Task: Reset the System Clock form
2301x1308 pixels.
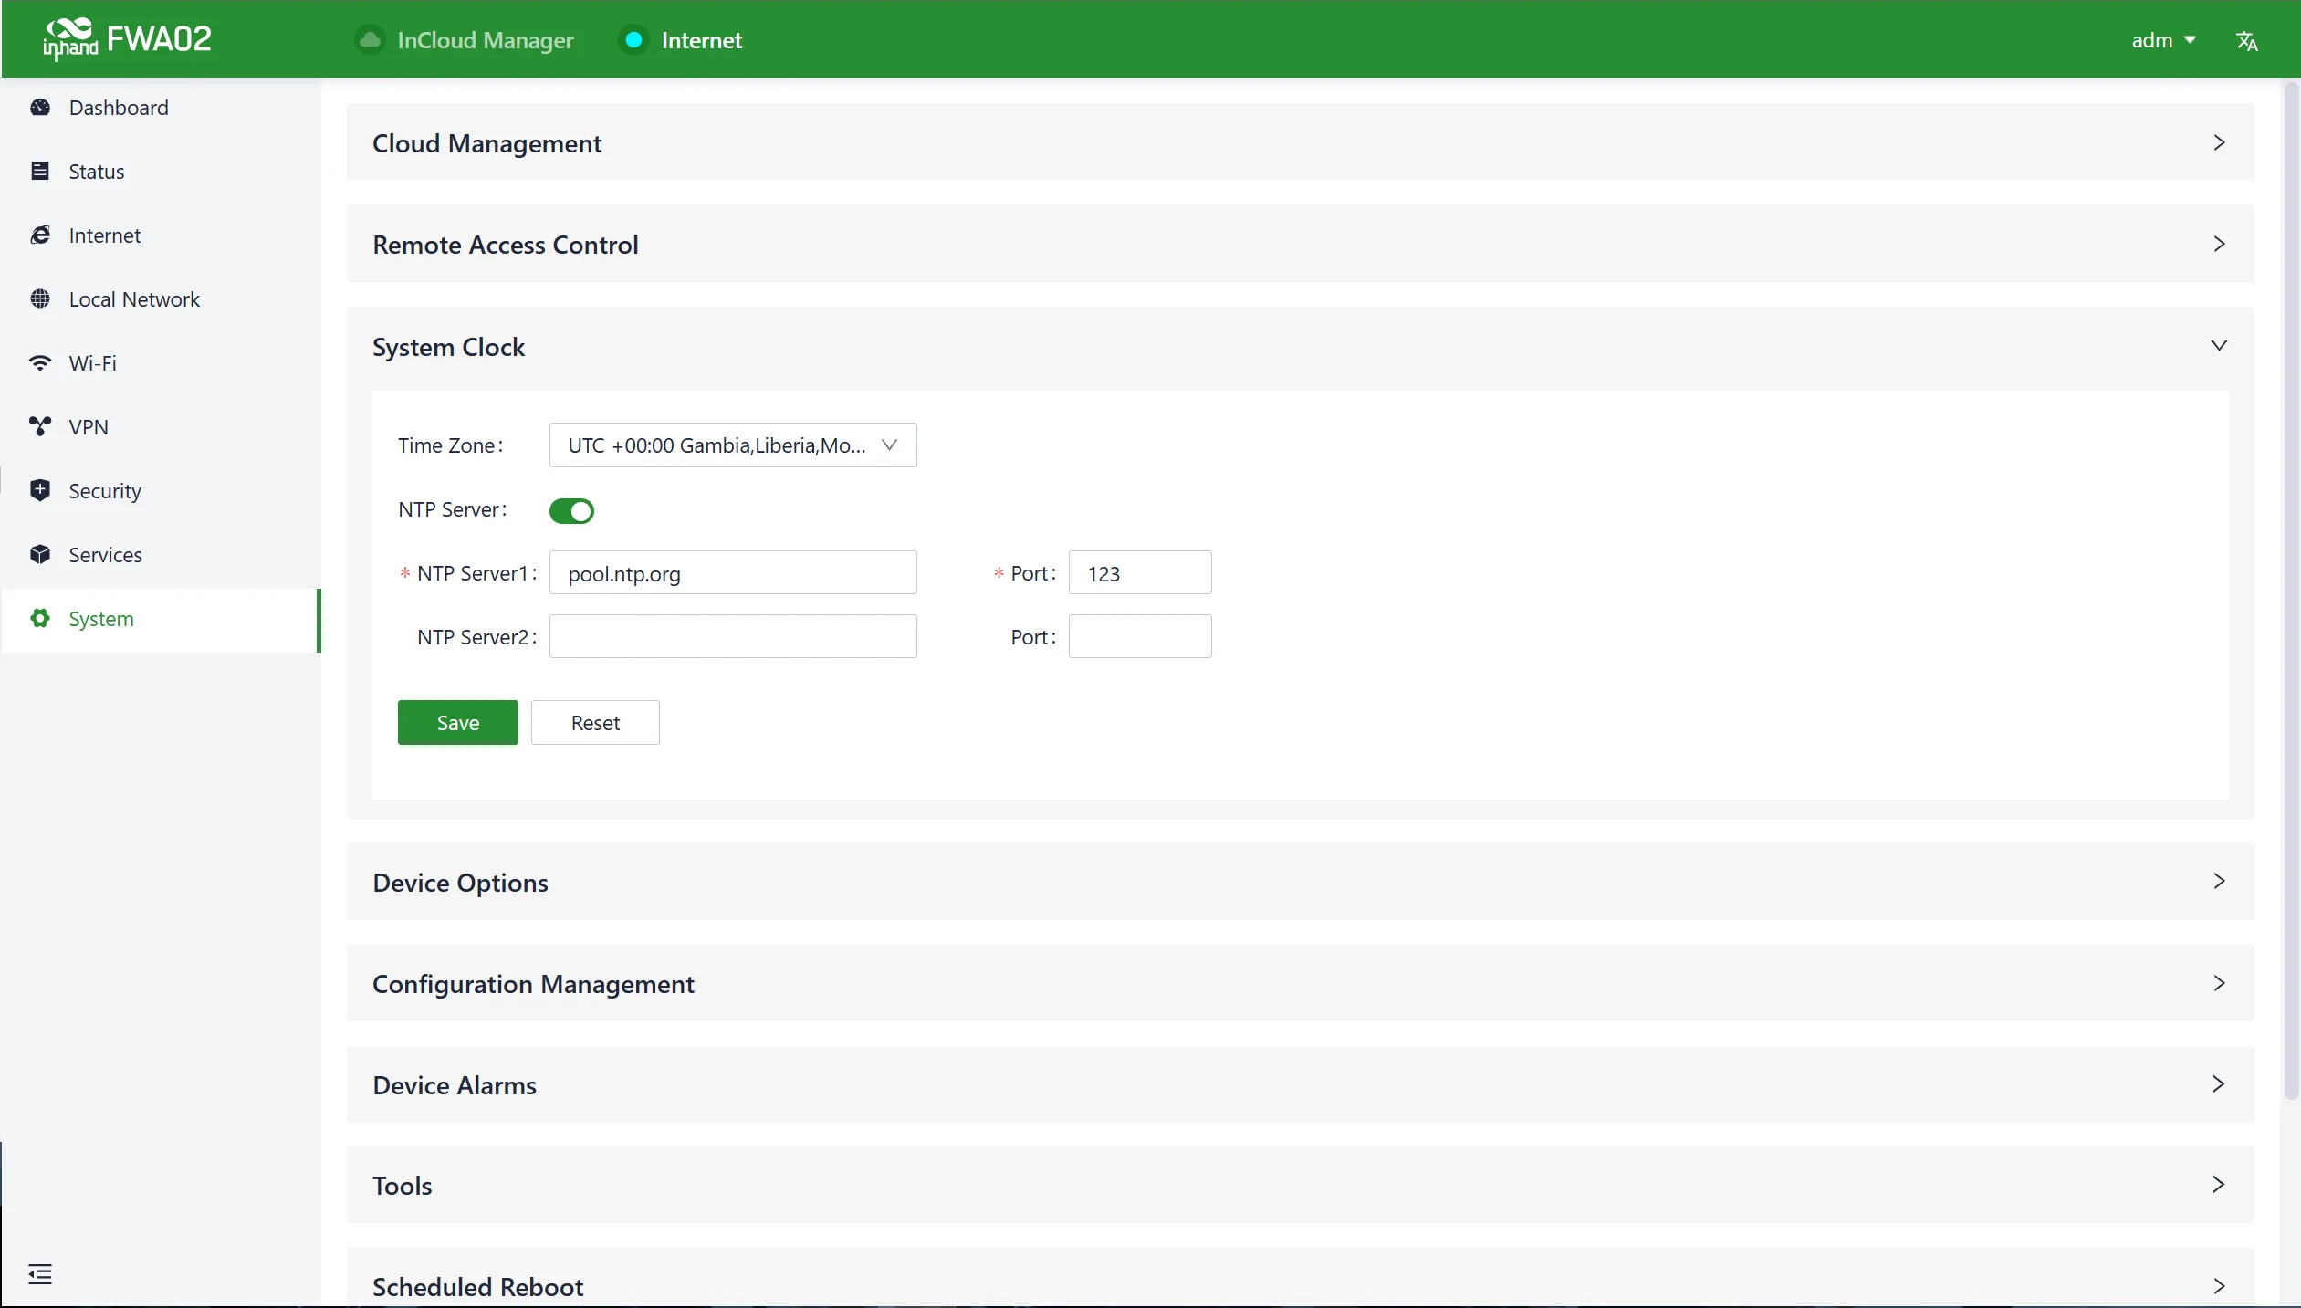Action: 595,723
